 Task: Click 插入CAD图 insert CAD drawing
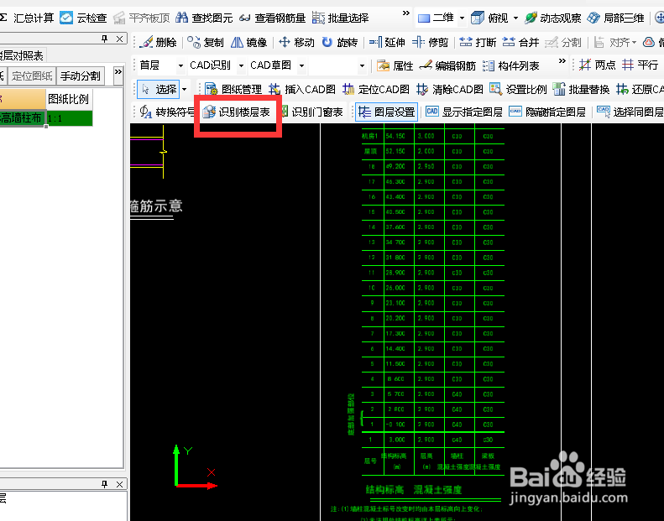(302, 89)
